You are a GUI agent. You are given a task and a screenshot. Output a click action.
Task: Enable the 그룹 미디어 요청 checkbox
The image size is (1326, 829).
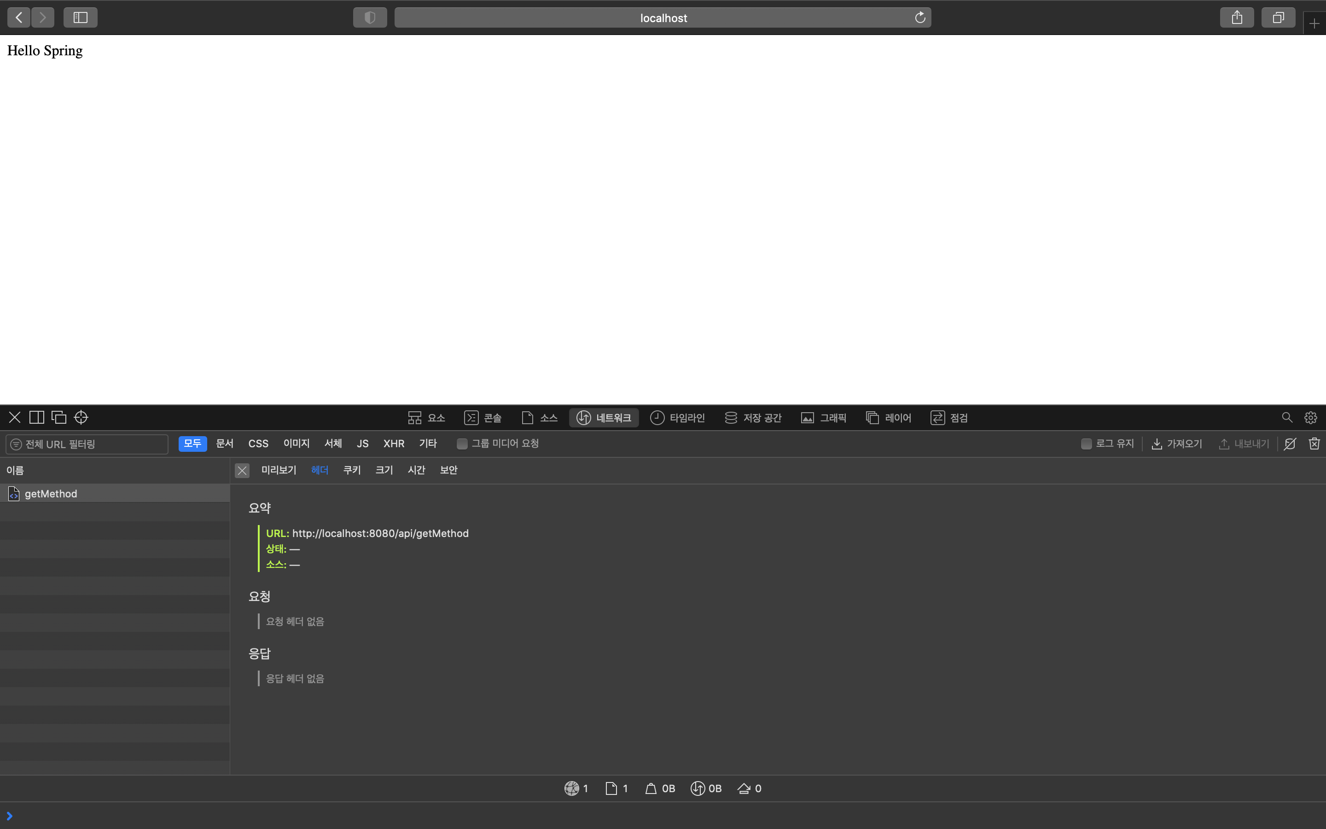[x=462, y=444]
